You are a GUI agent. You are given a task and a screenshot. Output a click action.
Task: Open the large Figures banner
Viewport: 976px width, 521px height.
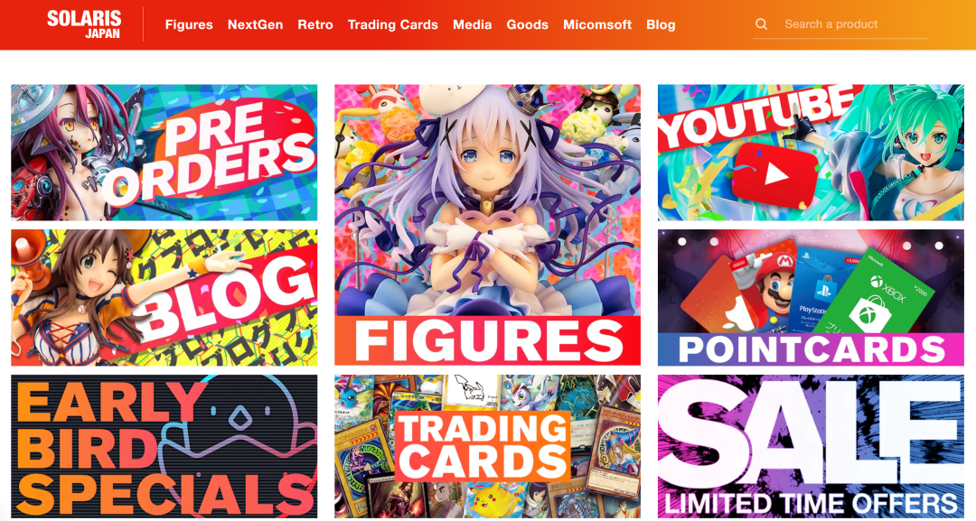[487, 225]
